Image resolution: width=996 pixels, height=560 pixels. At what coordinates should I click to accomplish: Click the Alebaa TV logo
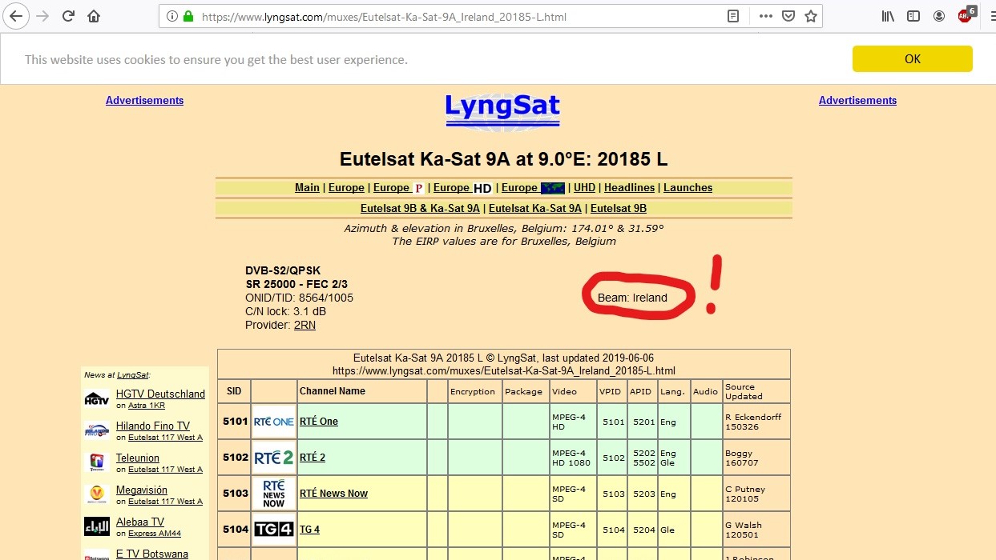(x=96, y=527)
